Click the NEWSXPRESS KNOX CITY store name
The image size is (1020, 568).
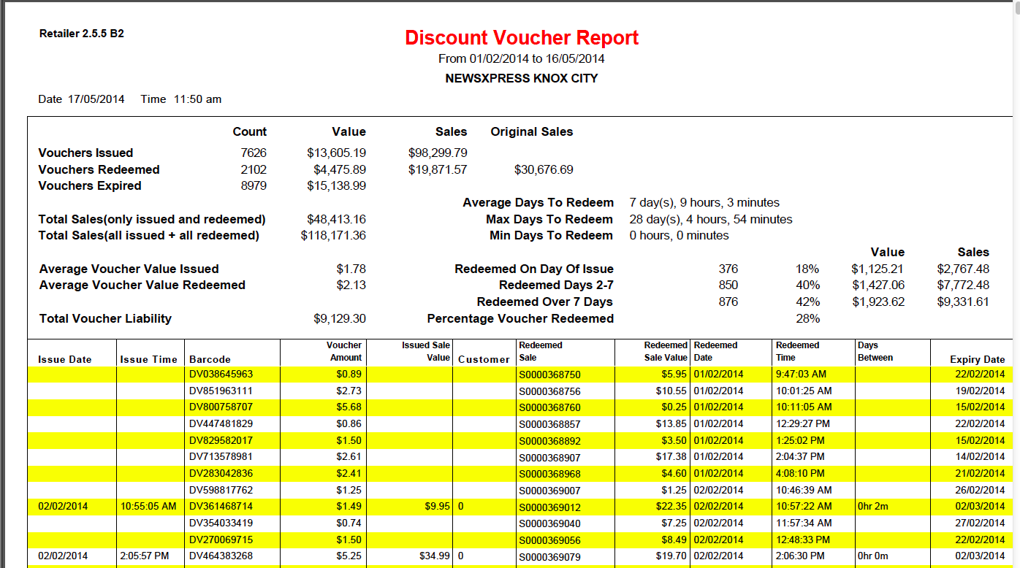click(521, 78)
